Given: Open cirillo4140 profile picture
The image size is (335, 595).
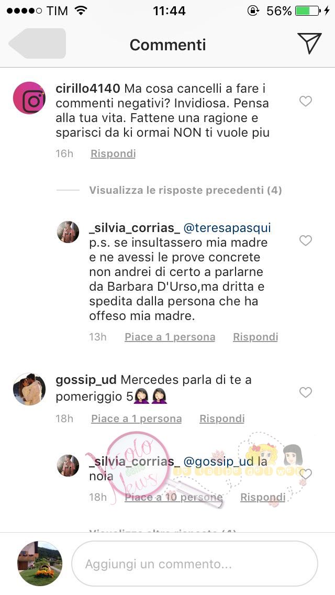Looking at the screenshot, I should 29,98.
